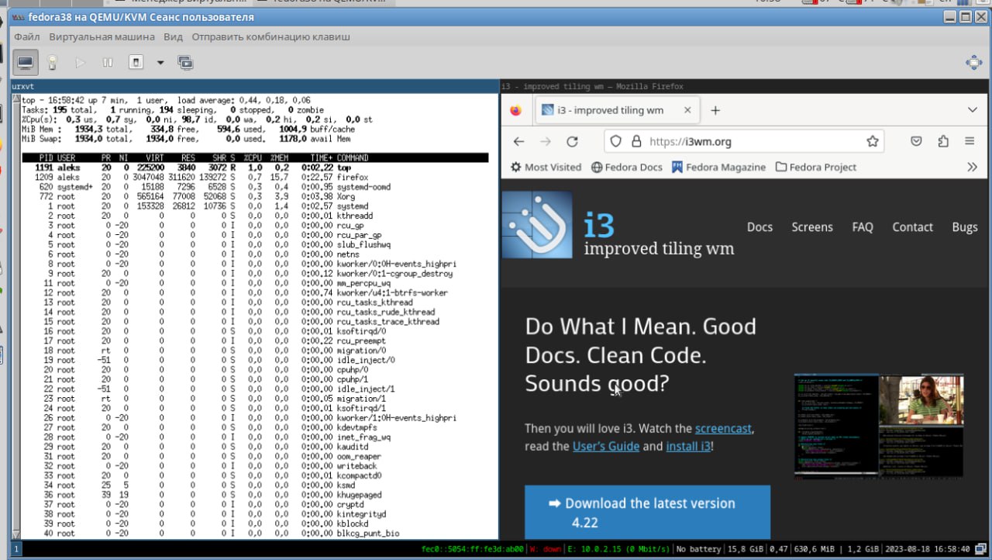Go back in Firefox
Image resolution: width=992 pixels, height=560 pixels.
tap(519, 141)
